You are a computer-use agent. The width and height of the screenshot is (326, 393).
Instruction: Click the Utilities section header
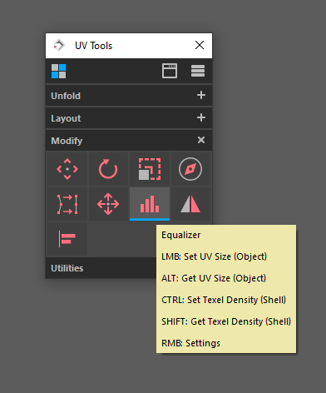coord(101,268)
